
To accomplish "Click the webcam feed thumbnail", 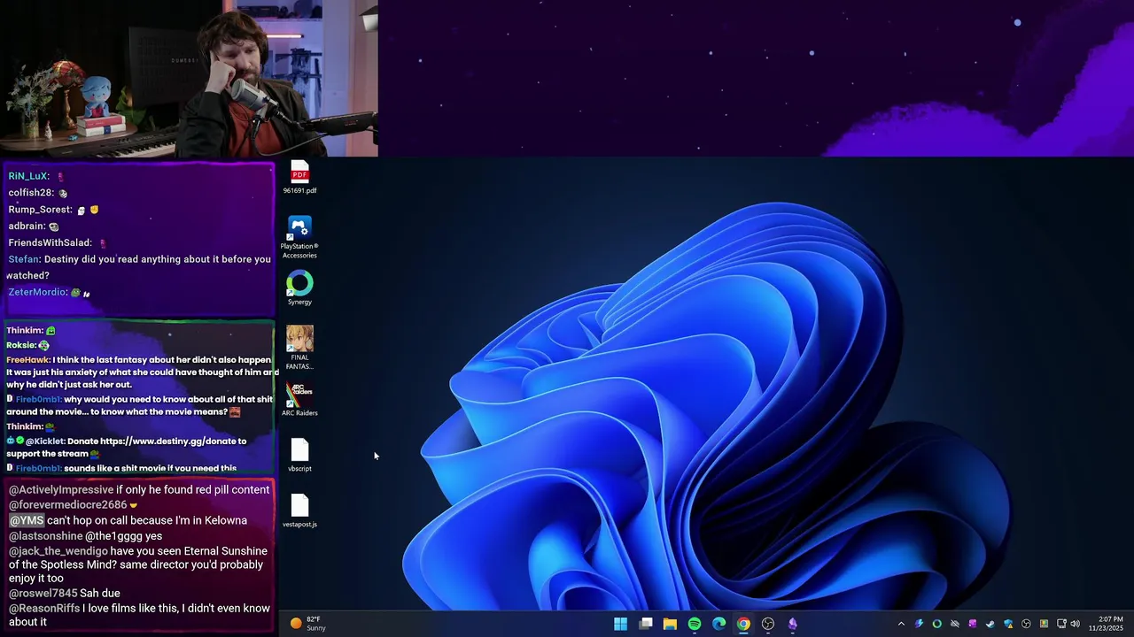I will (189, 79).
